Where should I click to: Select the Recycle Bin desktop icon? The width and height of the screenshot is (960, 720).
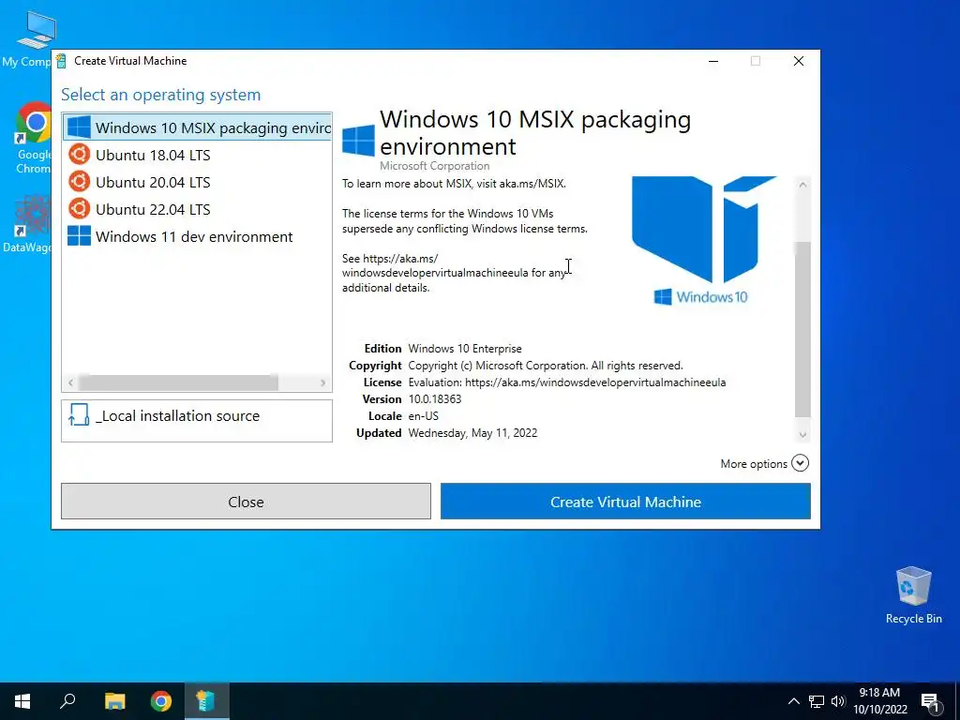pos(913,594)
